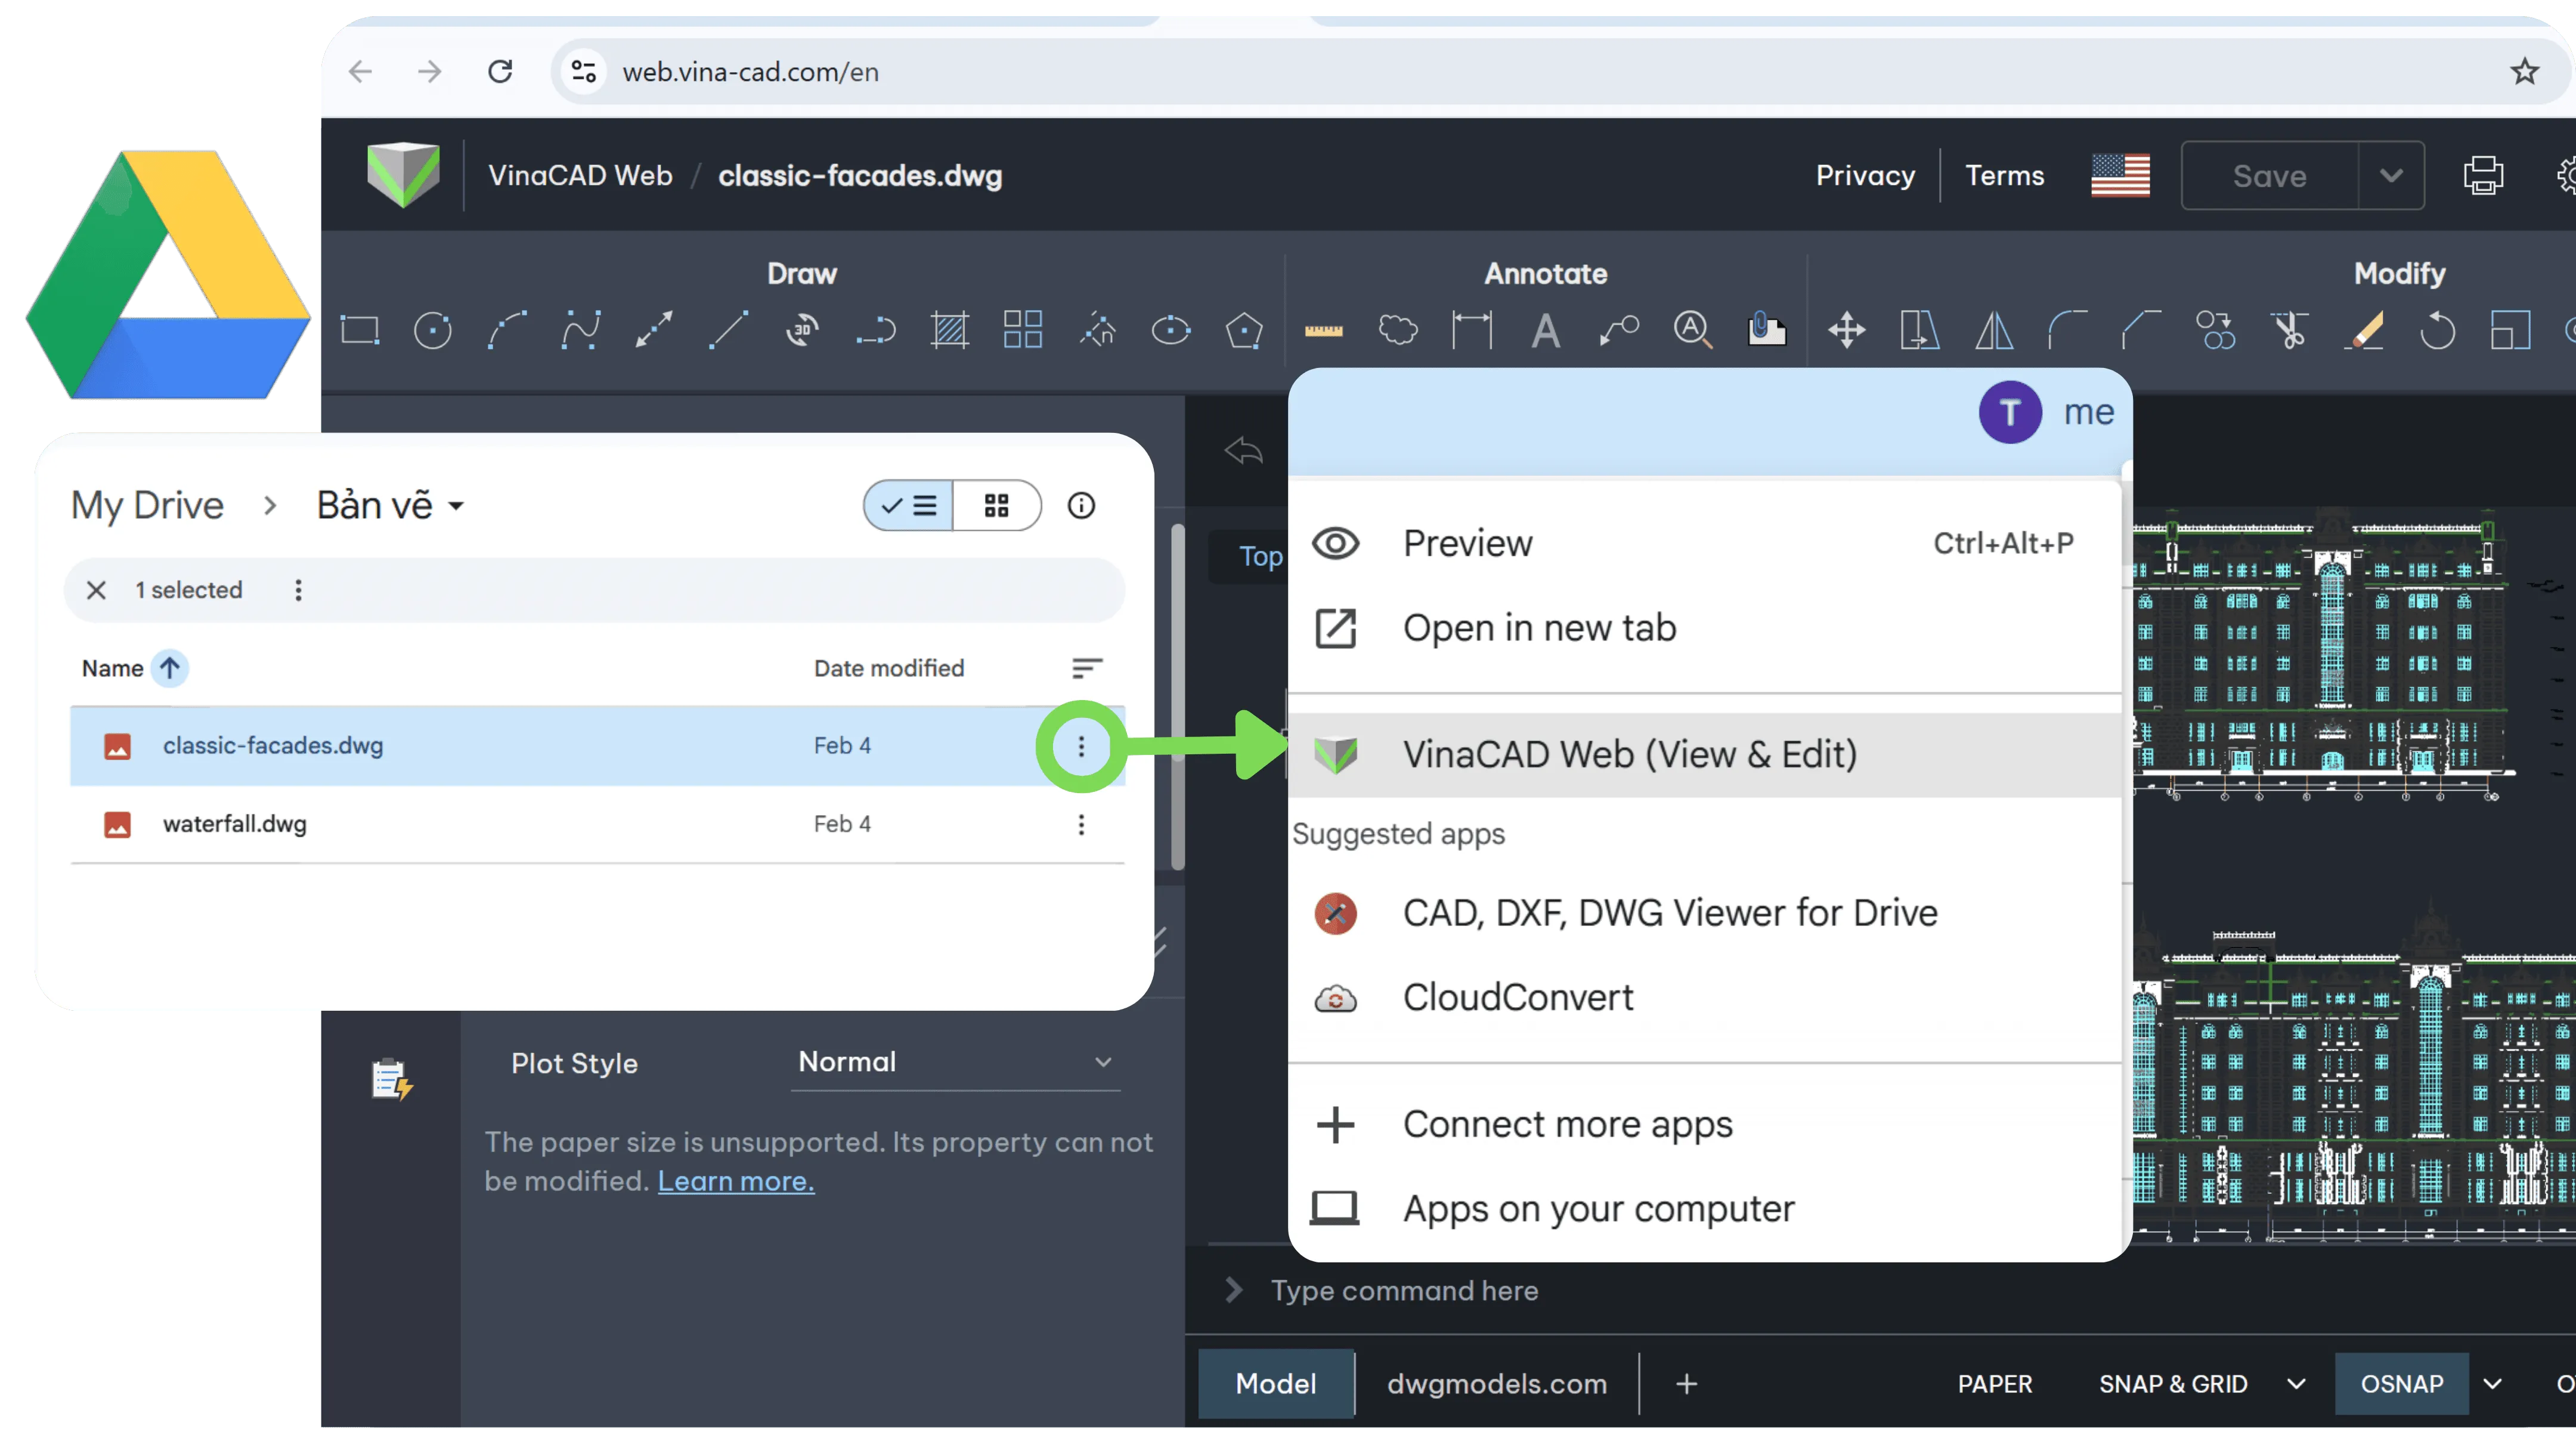Choose CloudConvert from suggested apps

coord(1704,997)
